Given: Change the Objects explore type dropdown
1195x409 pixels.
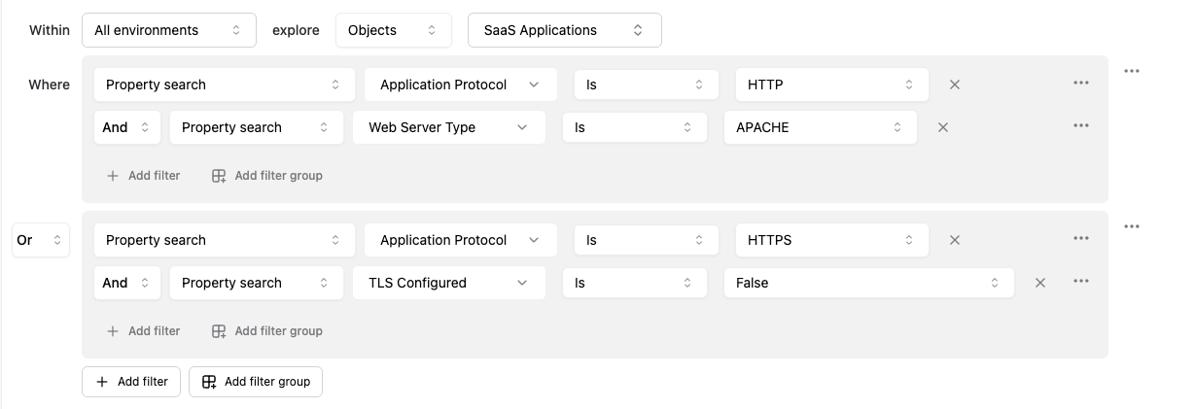Looking at the screenshot, I should point(393,30).
